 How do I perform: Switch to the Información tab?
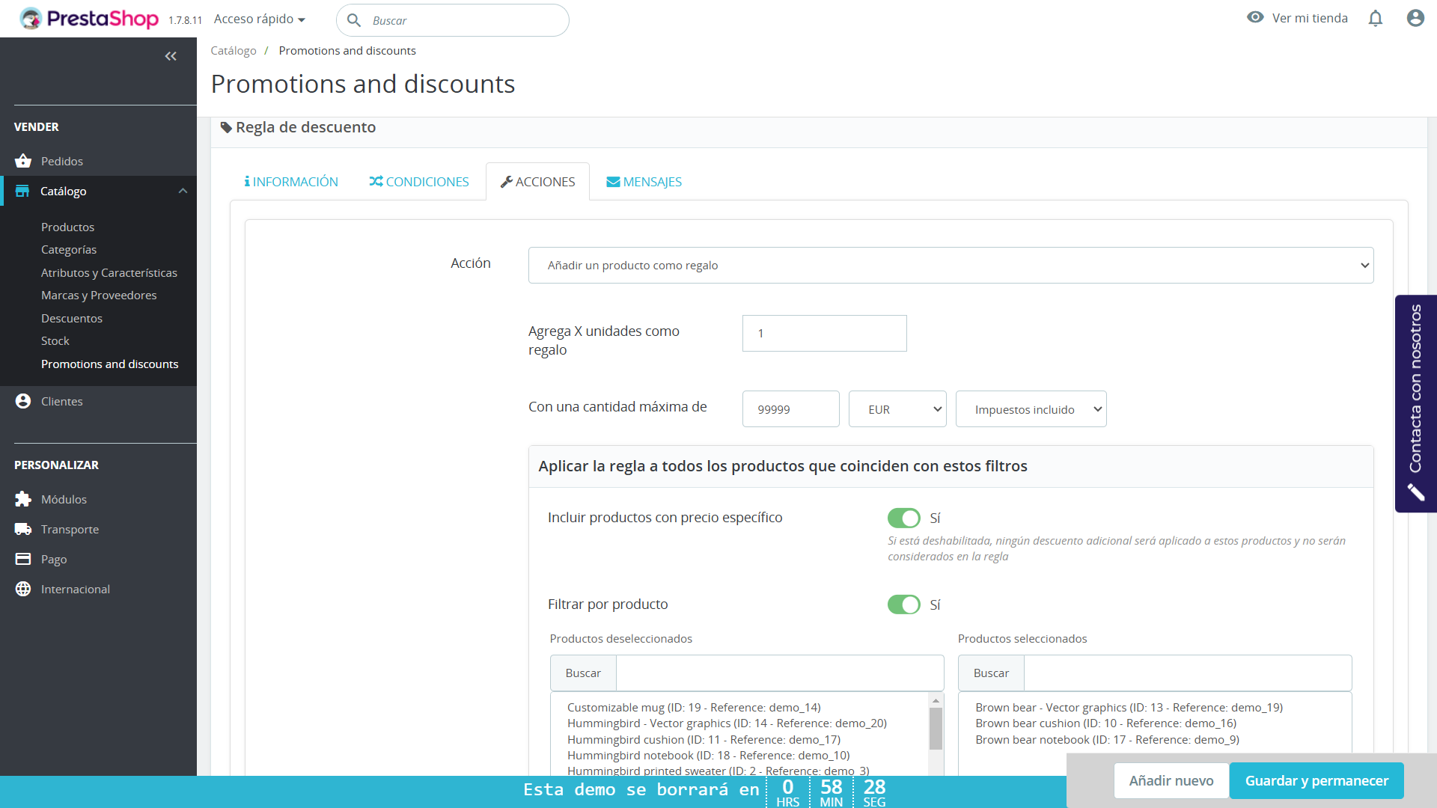[x=290, y=182]
